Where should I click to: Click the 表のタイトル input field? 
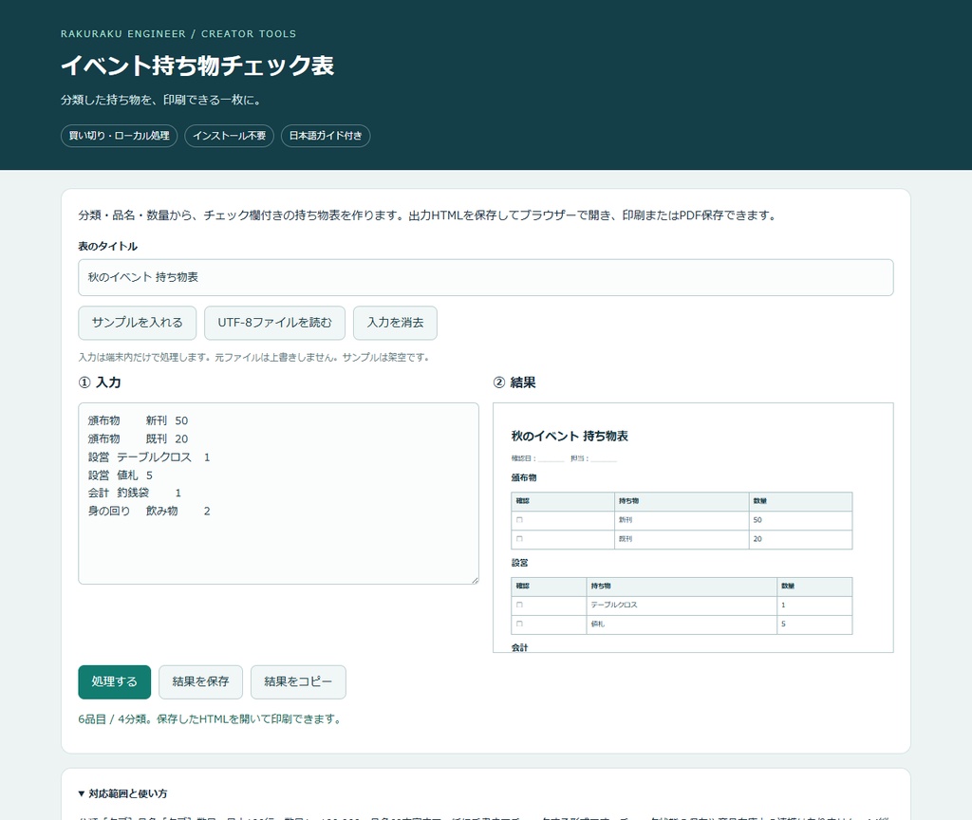485,277
